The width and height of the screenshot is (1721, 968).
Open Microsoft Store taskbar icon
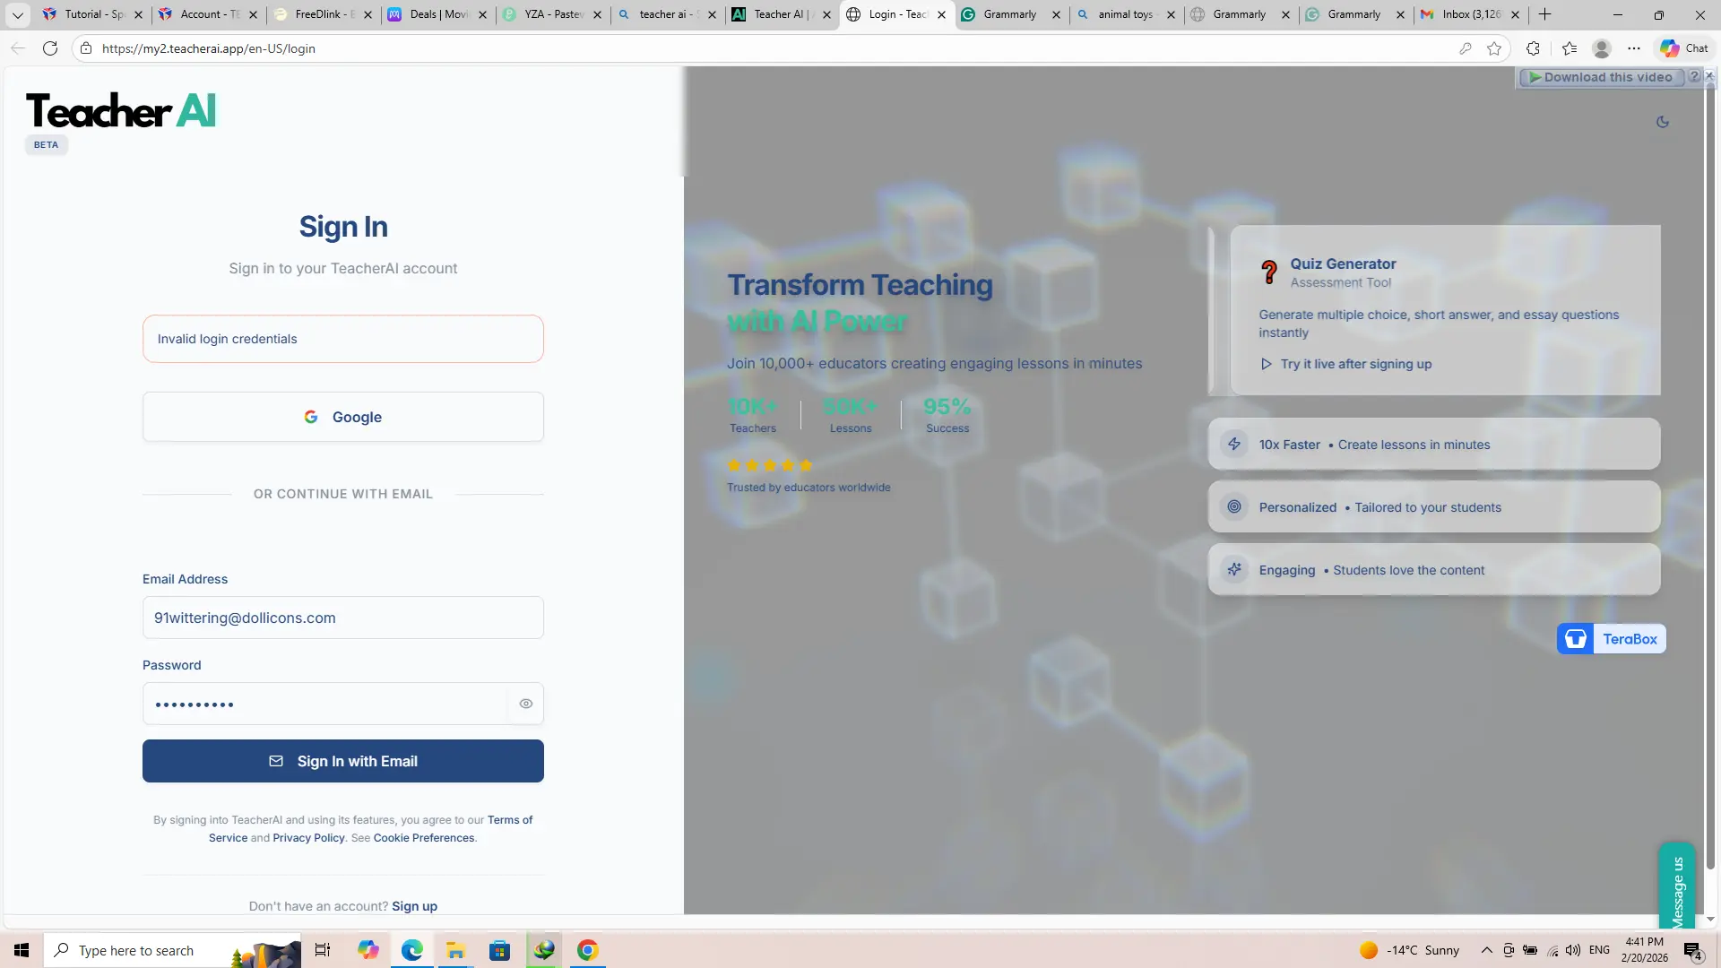coord(499,950)
